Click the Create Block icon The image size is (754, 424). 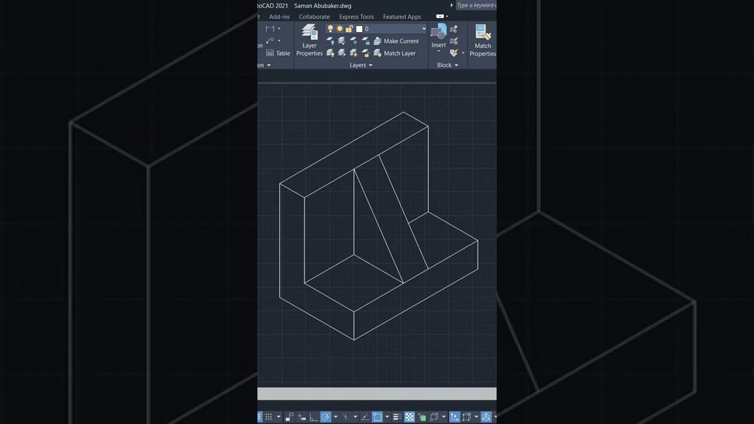pyautogui.click(x=454, y=29)
